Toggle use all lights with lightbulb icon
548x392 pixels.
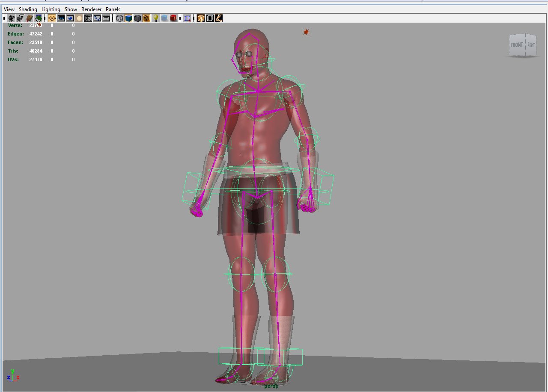pos(155,18)
